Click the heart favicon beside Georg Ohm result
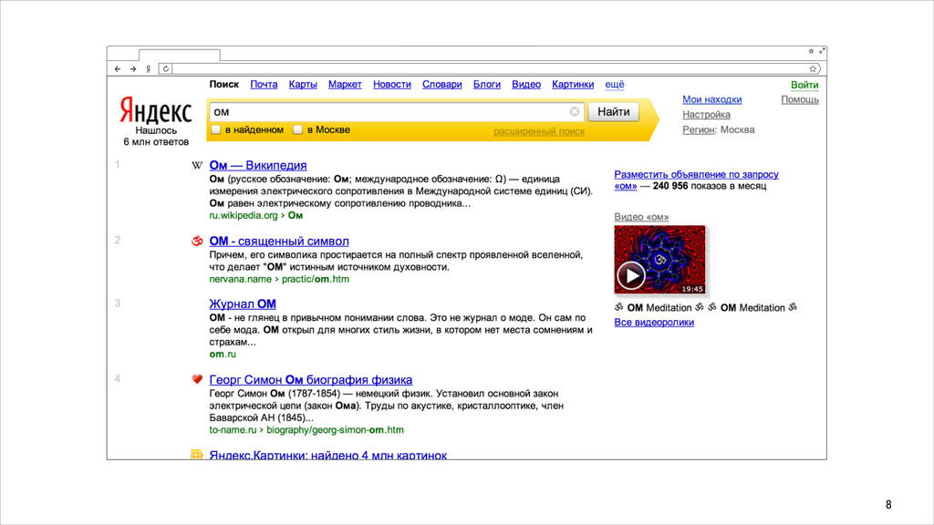 [197, 379]
